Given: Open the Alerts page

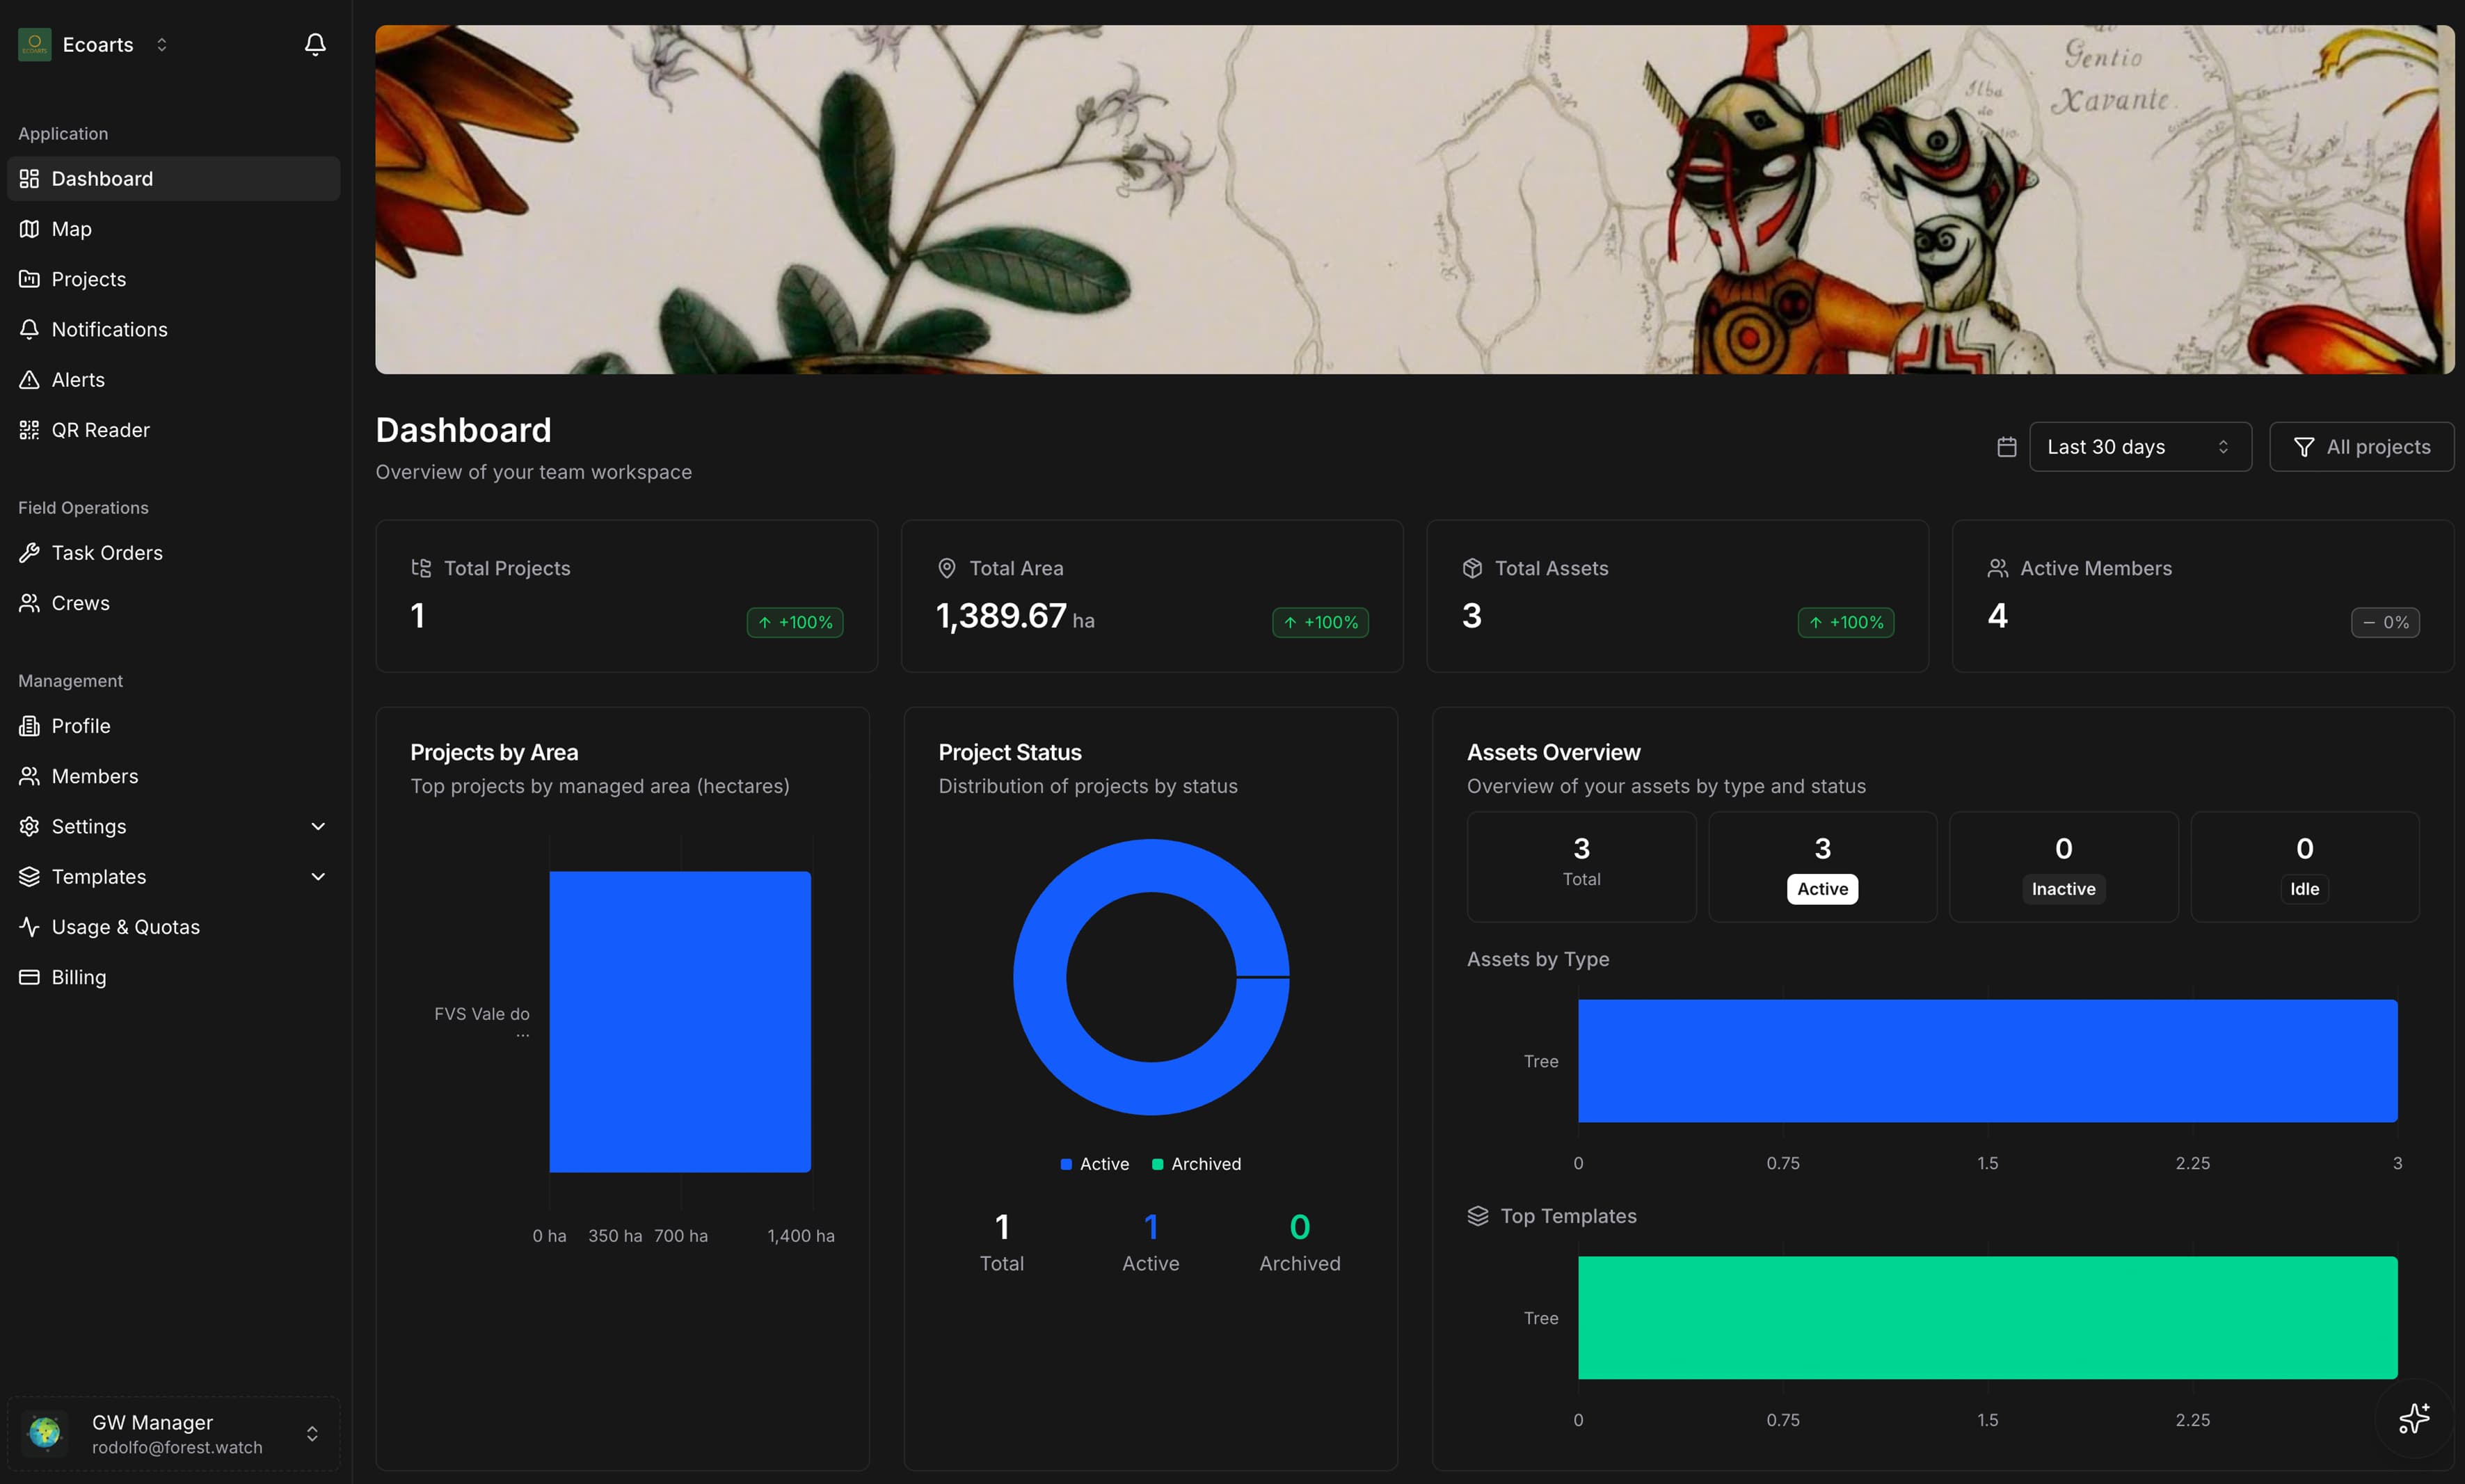Looking at the screenshot, I should coord(78,379).
